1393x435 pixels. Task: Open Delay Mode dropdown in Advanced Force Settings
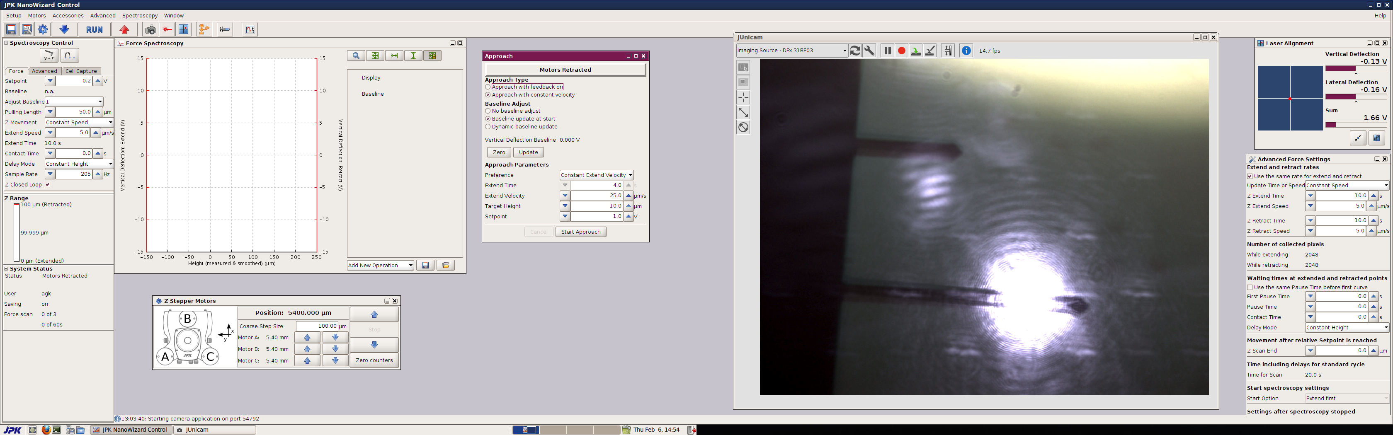[1347, 327]
